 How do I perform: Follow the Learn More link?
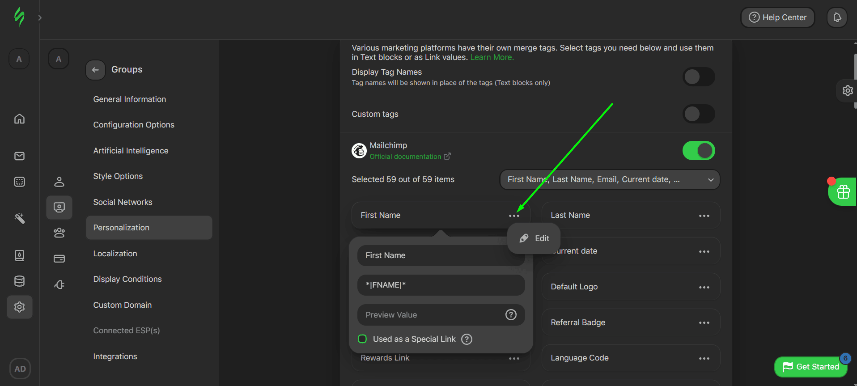point(492,57)
